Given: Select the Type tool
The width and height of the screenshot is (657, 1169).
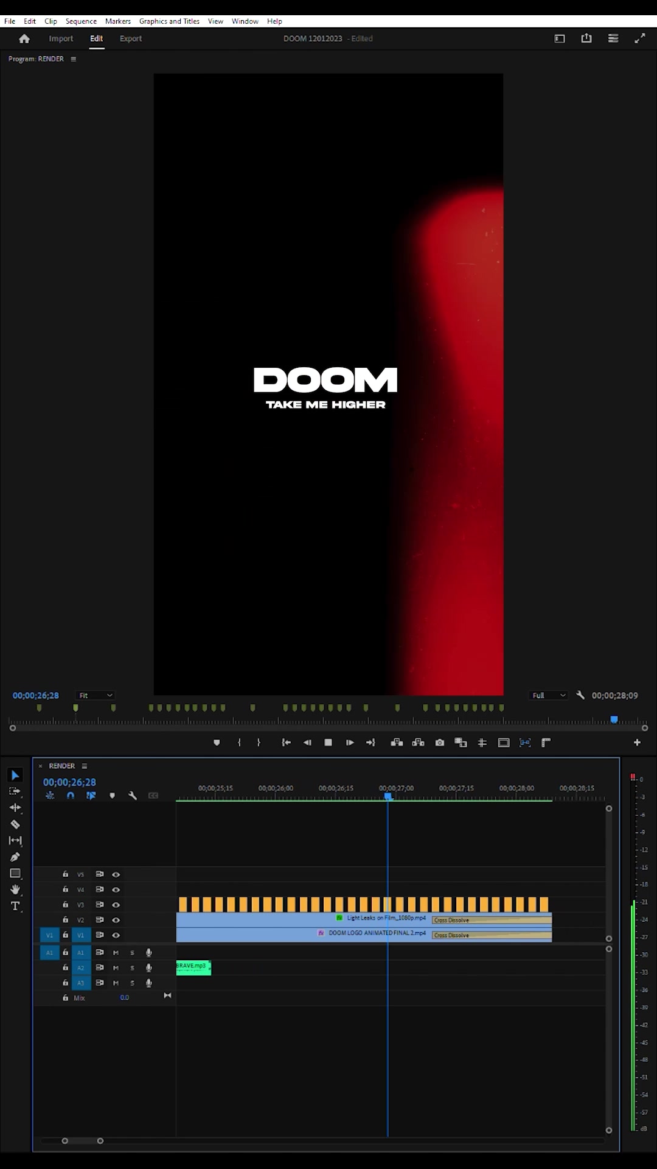Looking at the screenshot, I should click(x=15, y=907).
